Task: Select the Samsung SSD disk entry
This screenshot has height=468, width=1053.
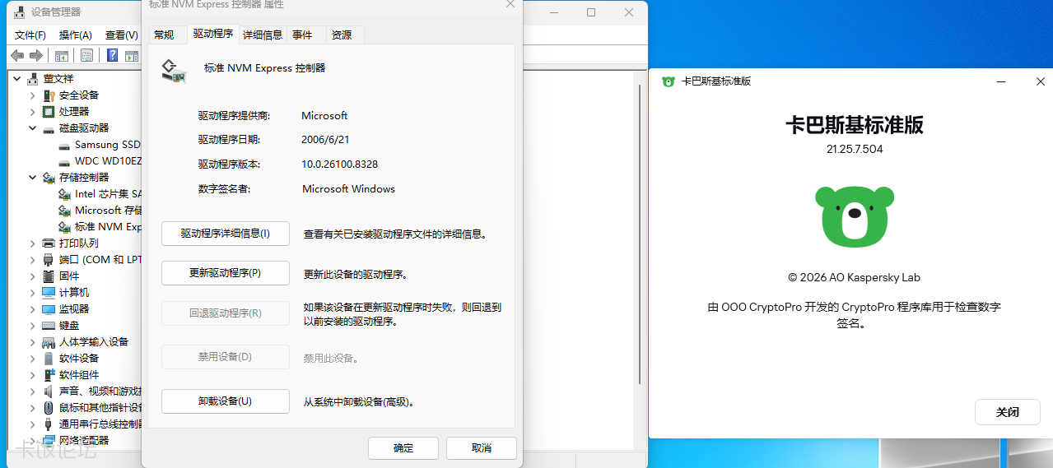Action: 107,144
